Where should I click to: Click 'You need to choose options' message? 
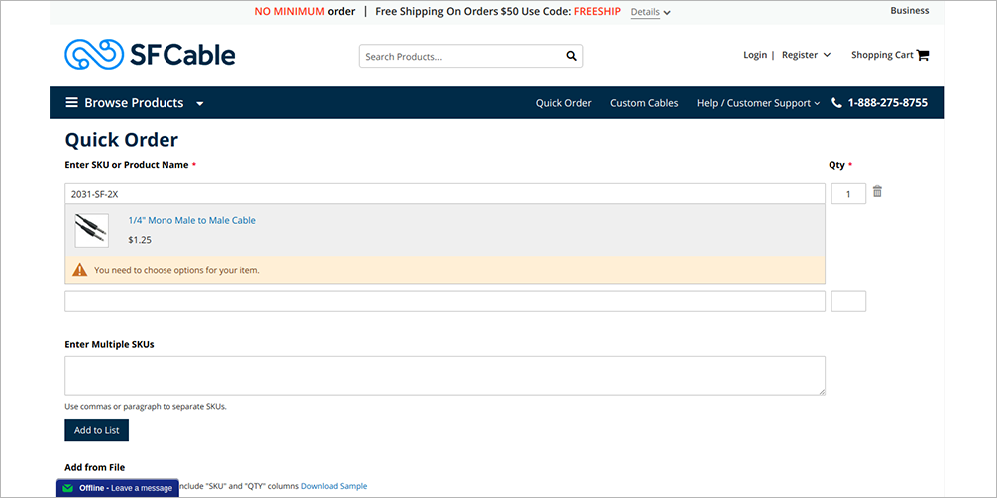[176, 270]
